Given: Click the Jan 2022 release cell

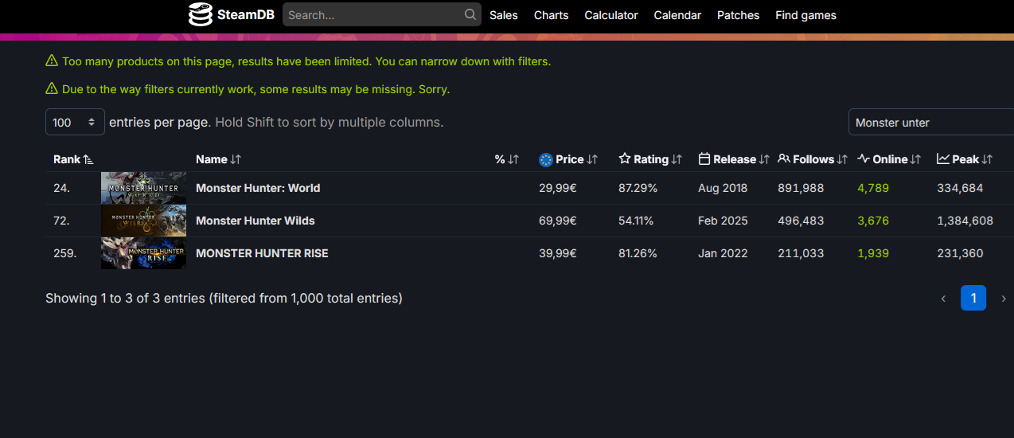Looking at the screenshot, I should 722,253.
